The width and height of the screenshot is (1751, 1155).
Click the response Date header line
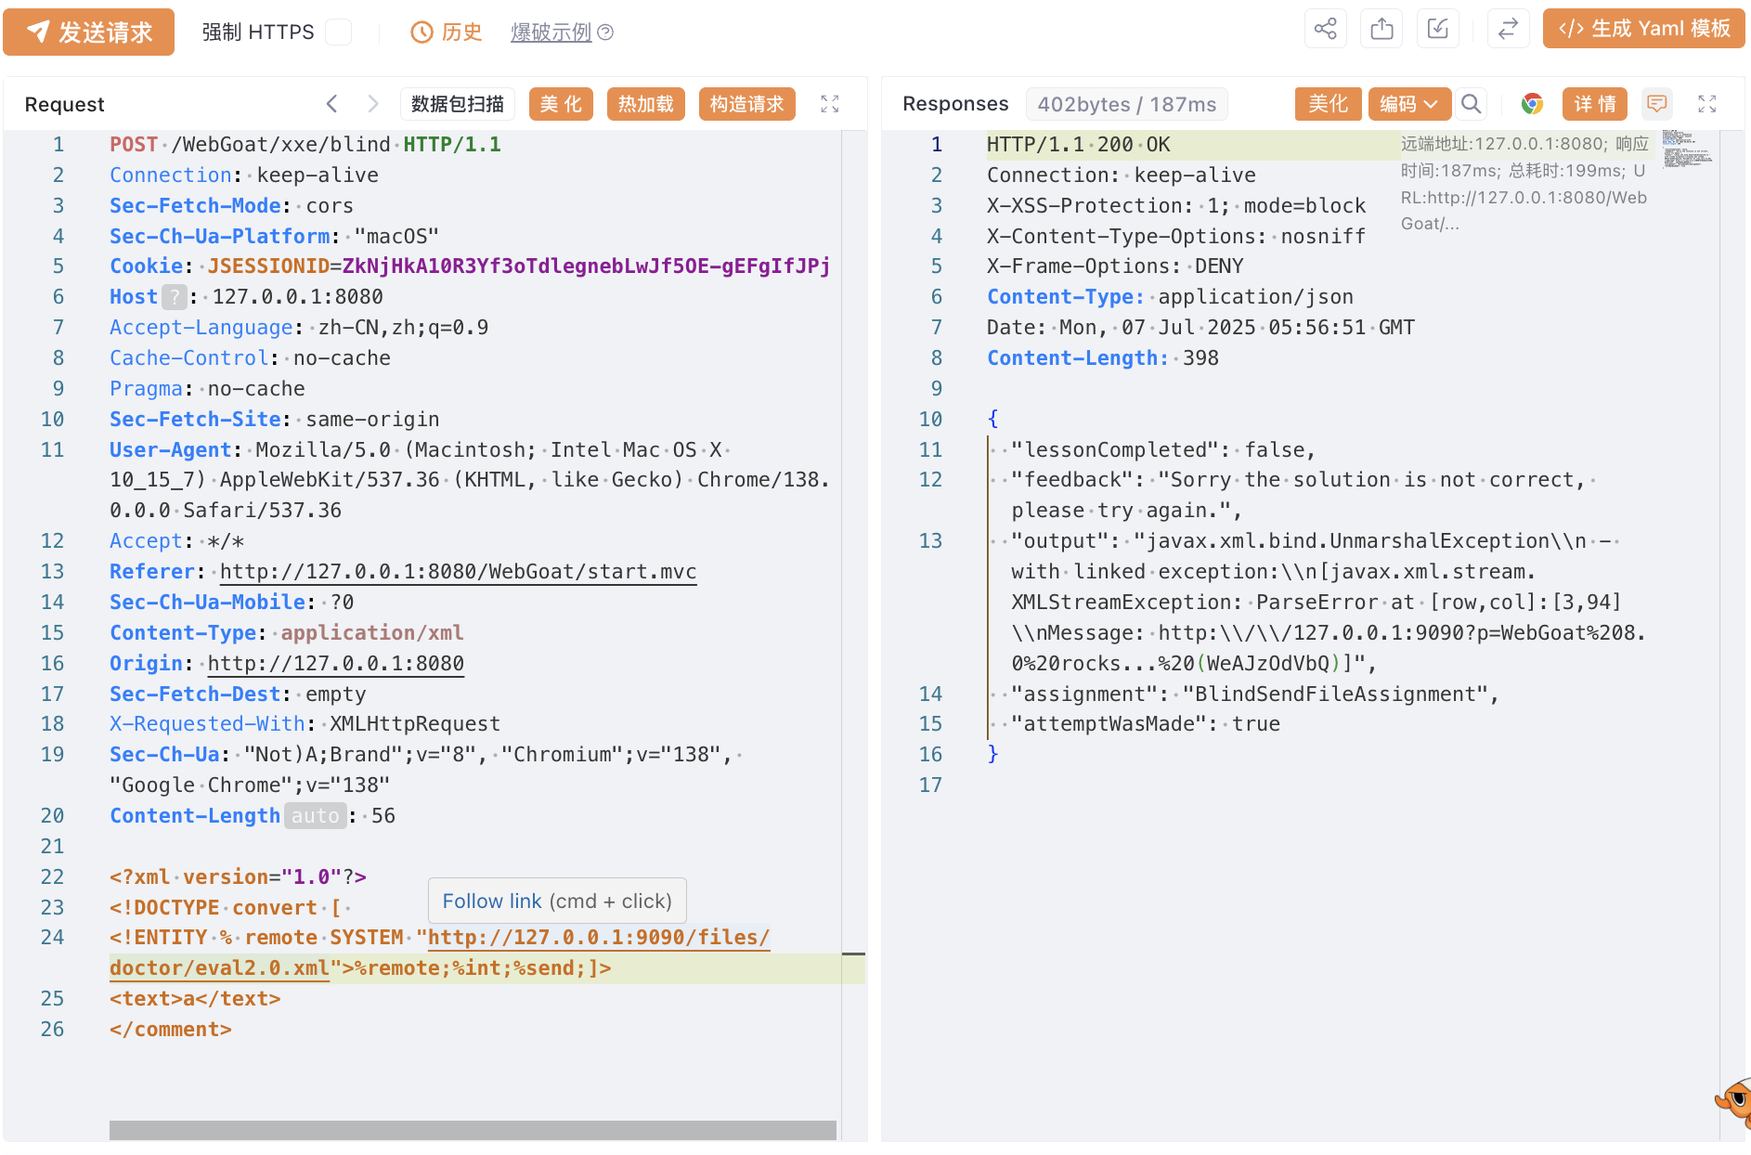[x=1200, y=328]
